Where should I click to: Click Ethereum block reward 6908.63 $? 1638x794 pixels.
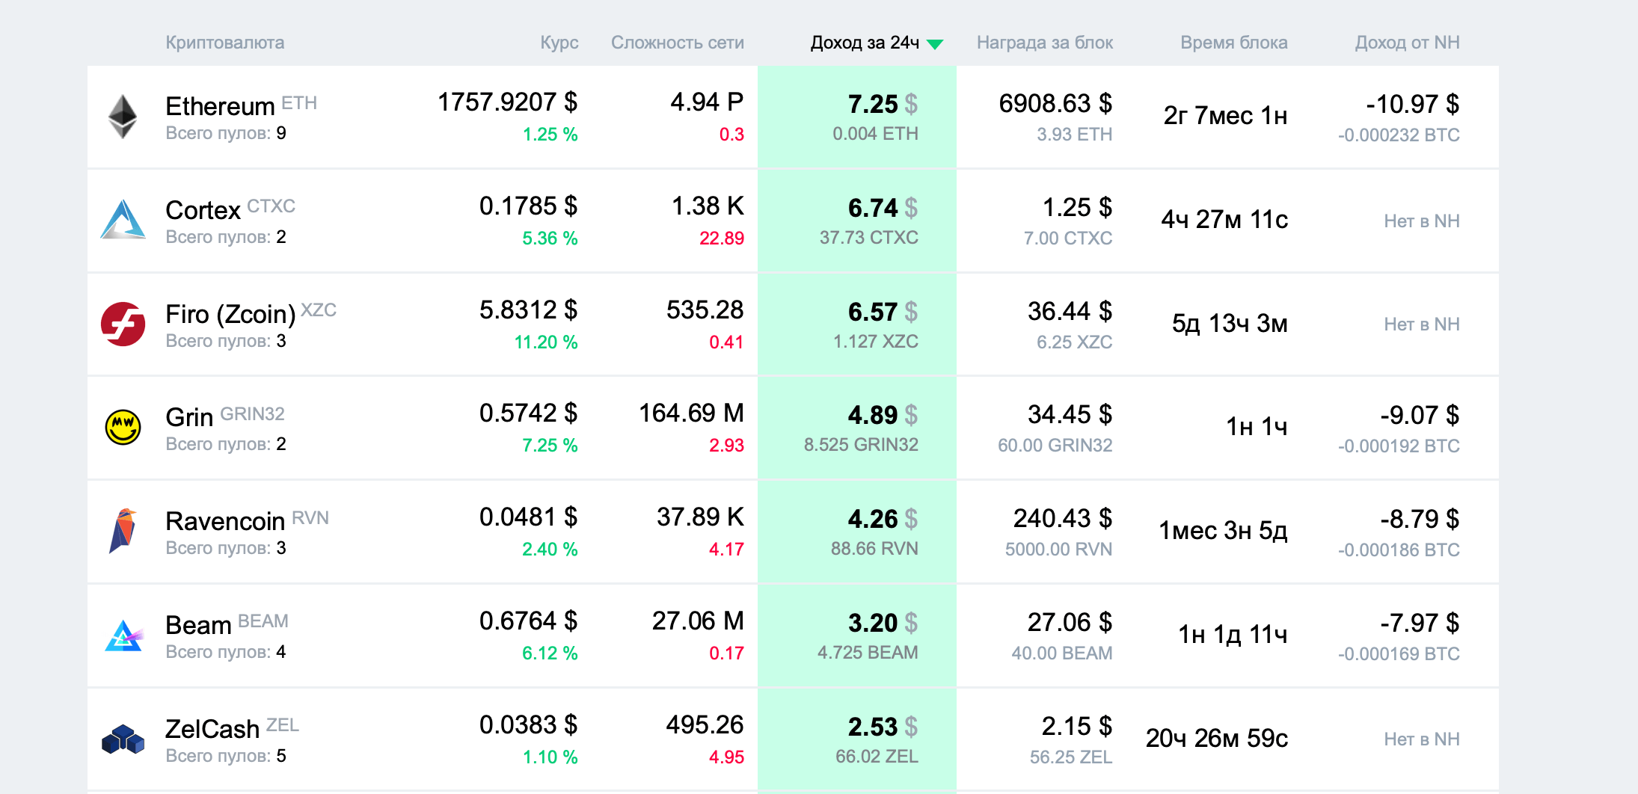(x=1055, y=103)
